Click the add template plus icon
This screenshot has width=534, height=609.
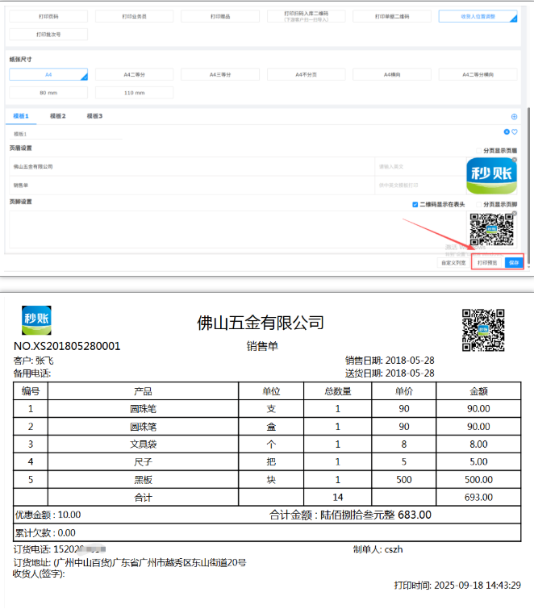pos(514,117)
